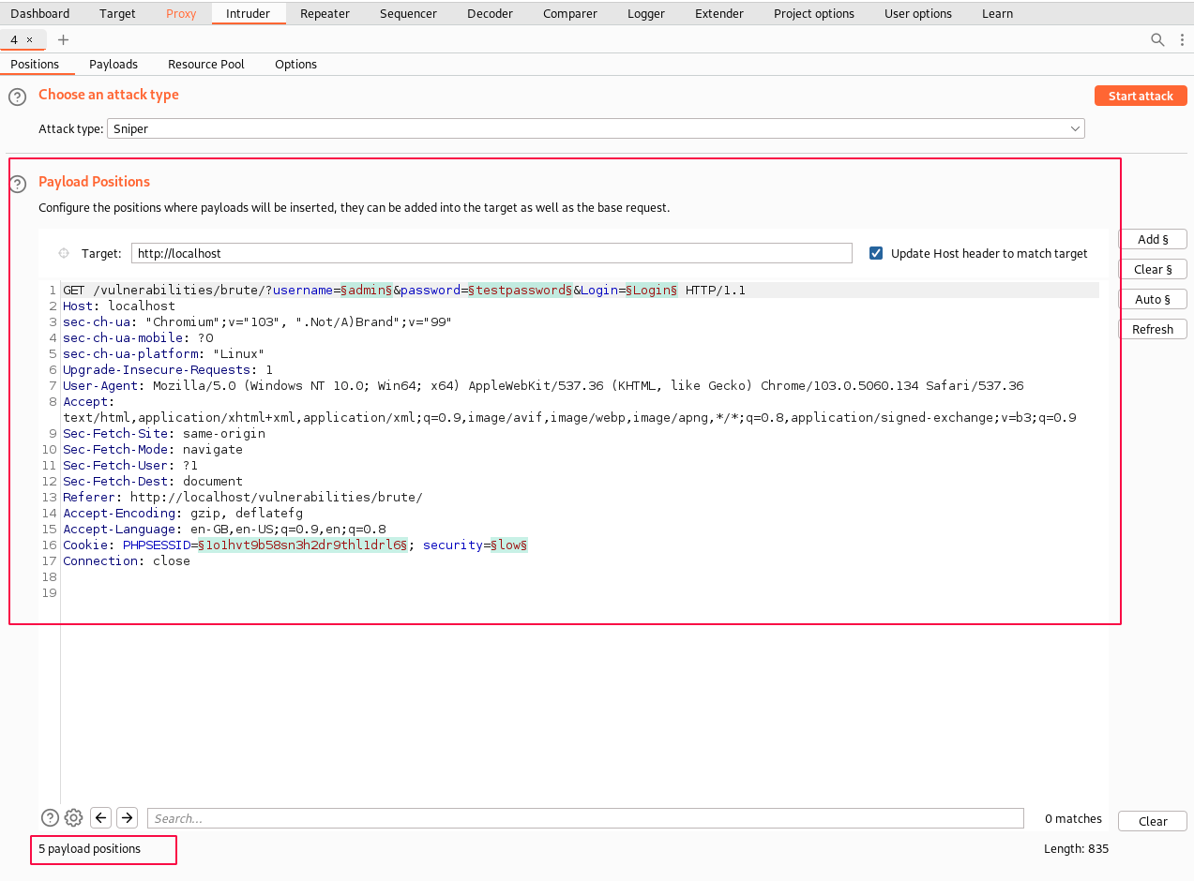This screenshot has width=1194, height=881.
Task: Click help icon beside Choose an attack type
Action: tap(17, 97)
